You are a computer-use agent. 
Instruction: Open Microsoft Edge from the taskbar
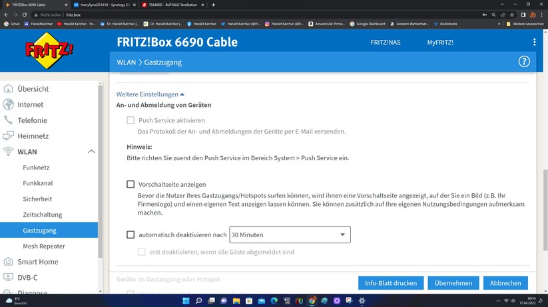click(x=274, y=301)
